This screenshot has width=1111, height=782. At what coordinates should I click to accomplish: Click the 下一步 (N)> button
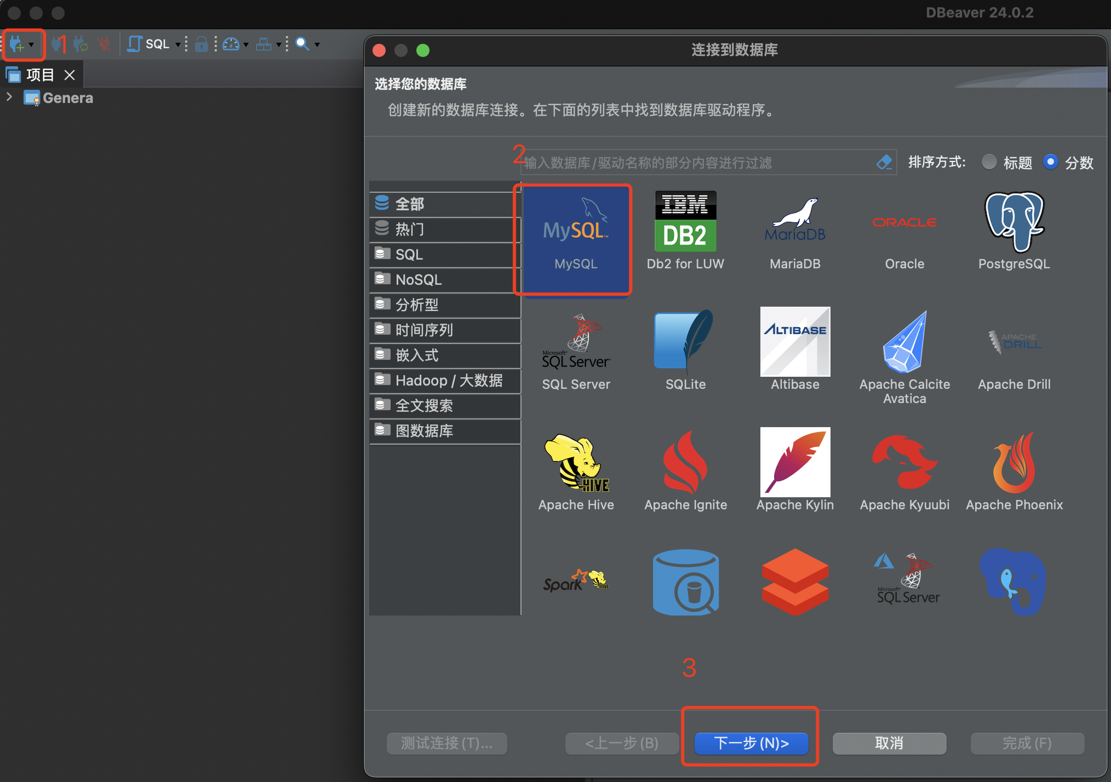751,743
